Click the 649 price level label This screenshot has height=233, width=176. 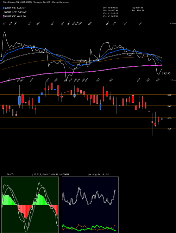click(x=169, y=106)
